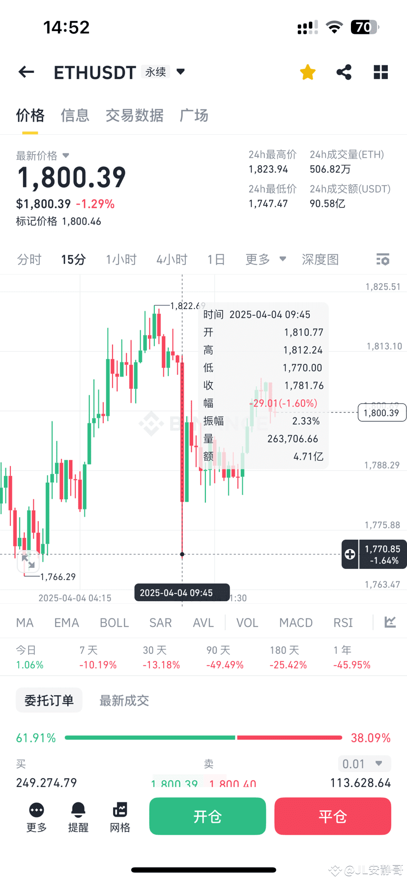Open the 0.01 order book precision dropdown
Screen dimensions: 407x881
coord(364,764)
